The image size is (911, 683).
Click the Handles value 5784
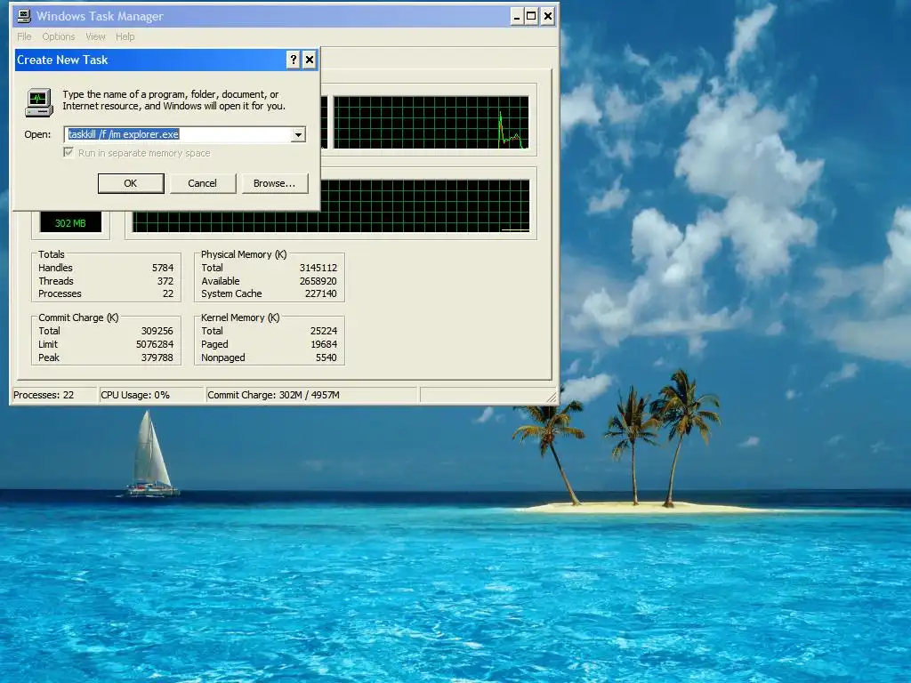pyautogui.click(x=163, y=268)
